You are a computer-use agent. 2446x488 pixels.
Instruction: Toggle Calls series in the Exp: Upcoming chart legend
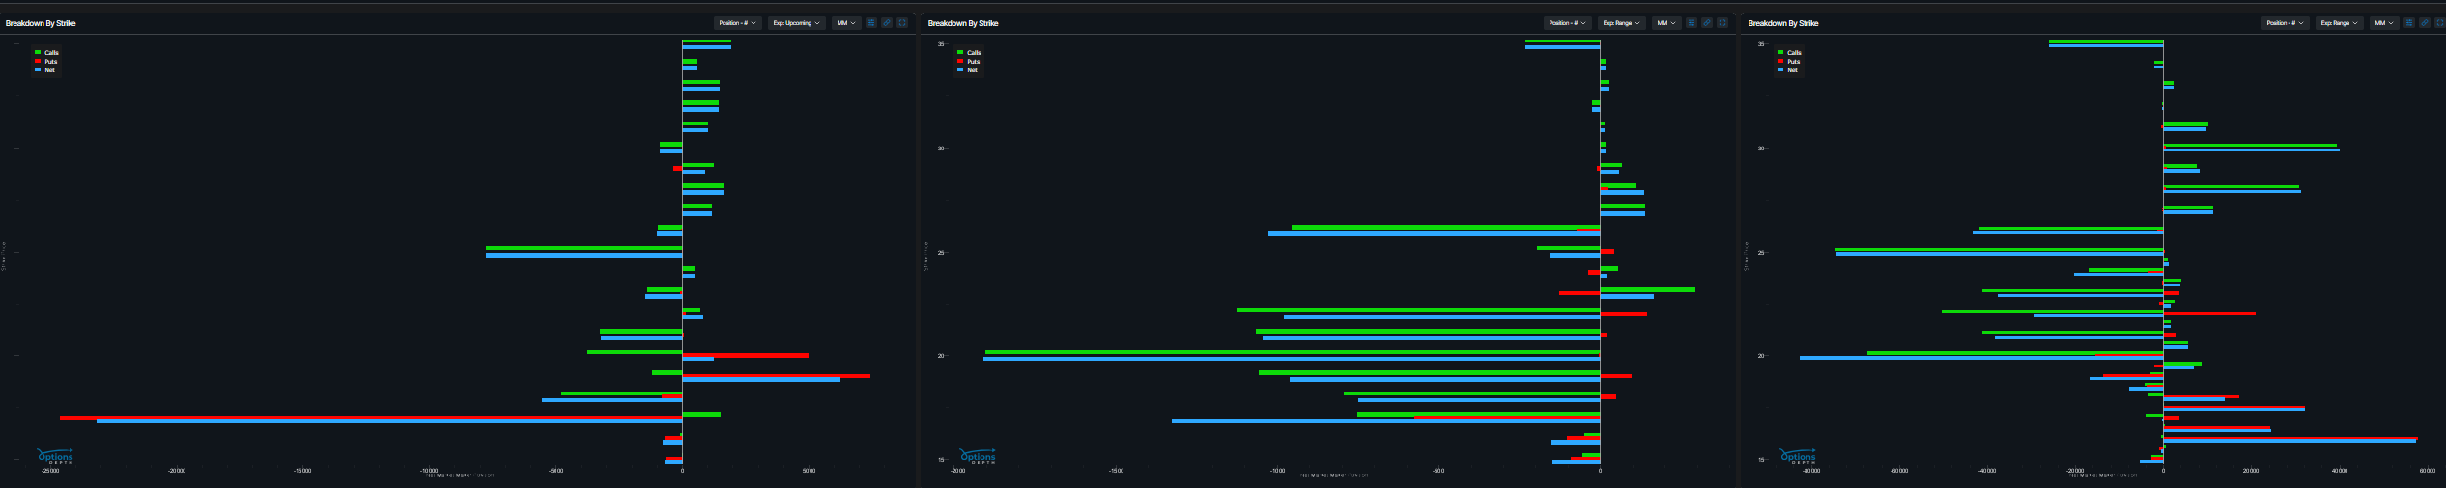(x=46, y=53)
